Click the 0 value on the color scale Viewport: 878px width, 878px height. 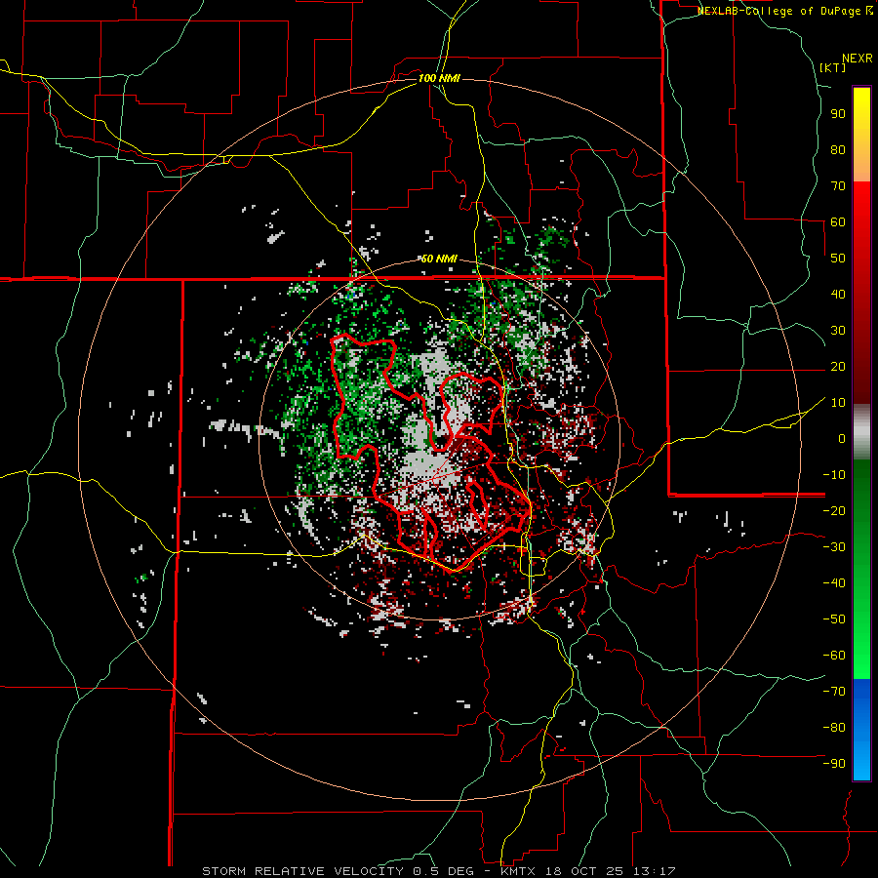point(842,438)
